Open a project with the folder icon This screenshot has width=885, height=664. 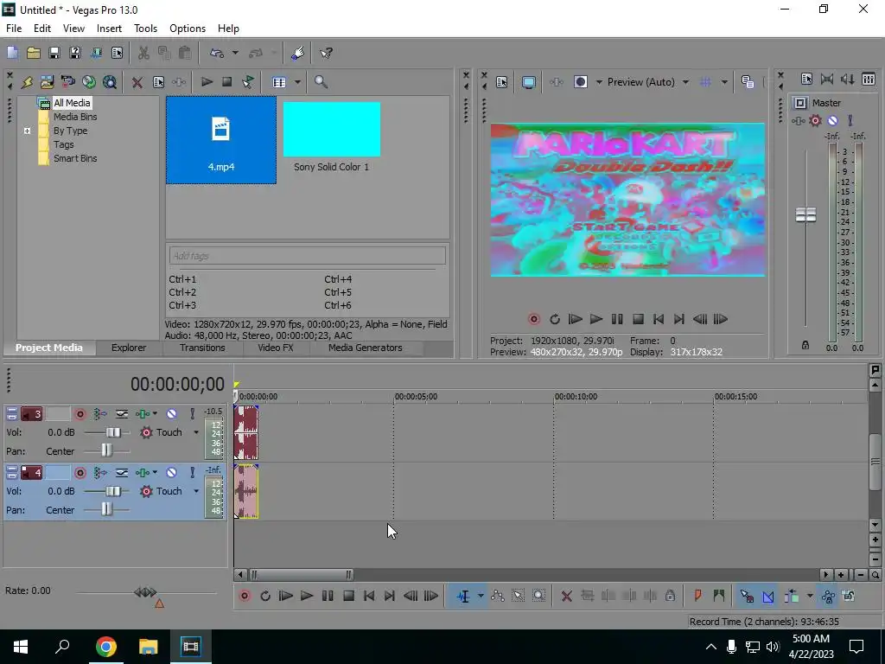coord(34,53)
